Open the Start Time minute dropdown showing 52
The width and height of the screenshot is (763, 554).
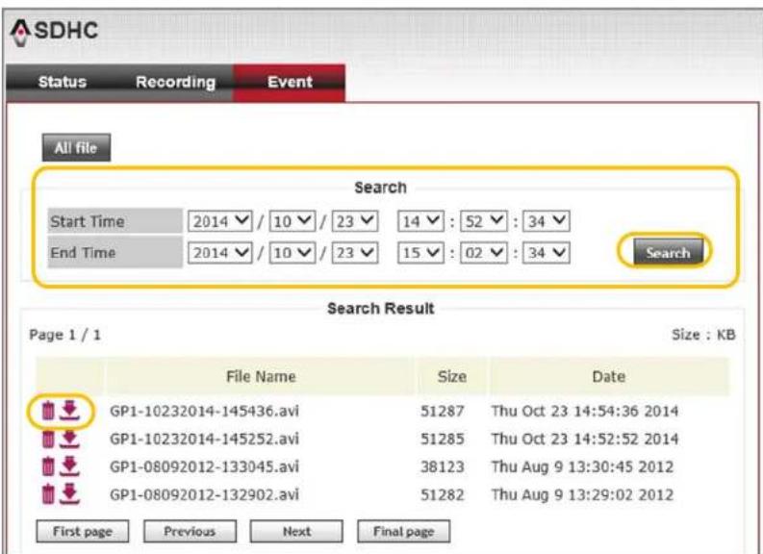[483, 222]
